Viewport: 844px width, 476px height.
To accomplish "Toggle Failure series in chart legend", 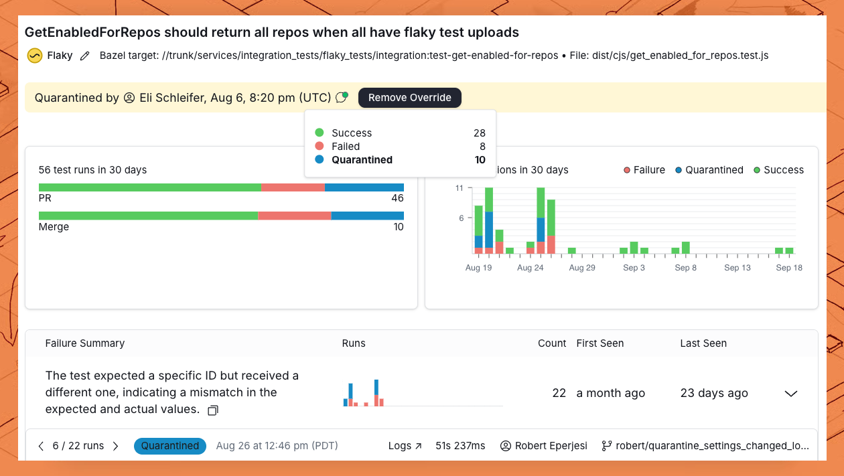I will pos(644,170).
